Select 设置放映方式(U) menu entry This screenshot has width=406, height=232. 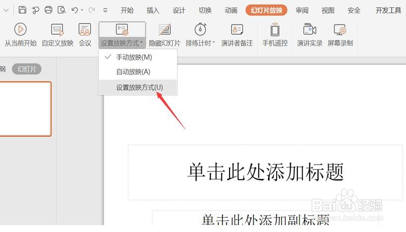138,87
